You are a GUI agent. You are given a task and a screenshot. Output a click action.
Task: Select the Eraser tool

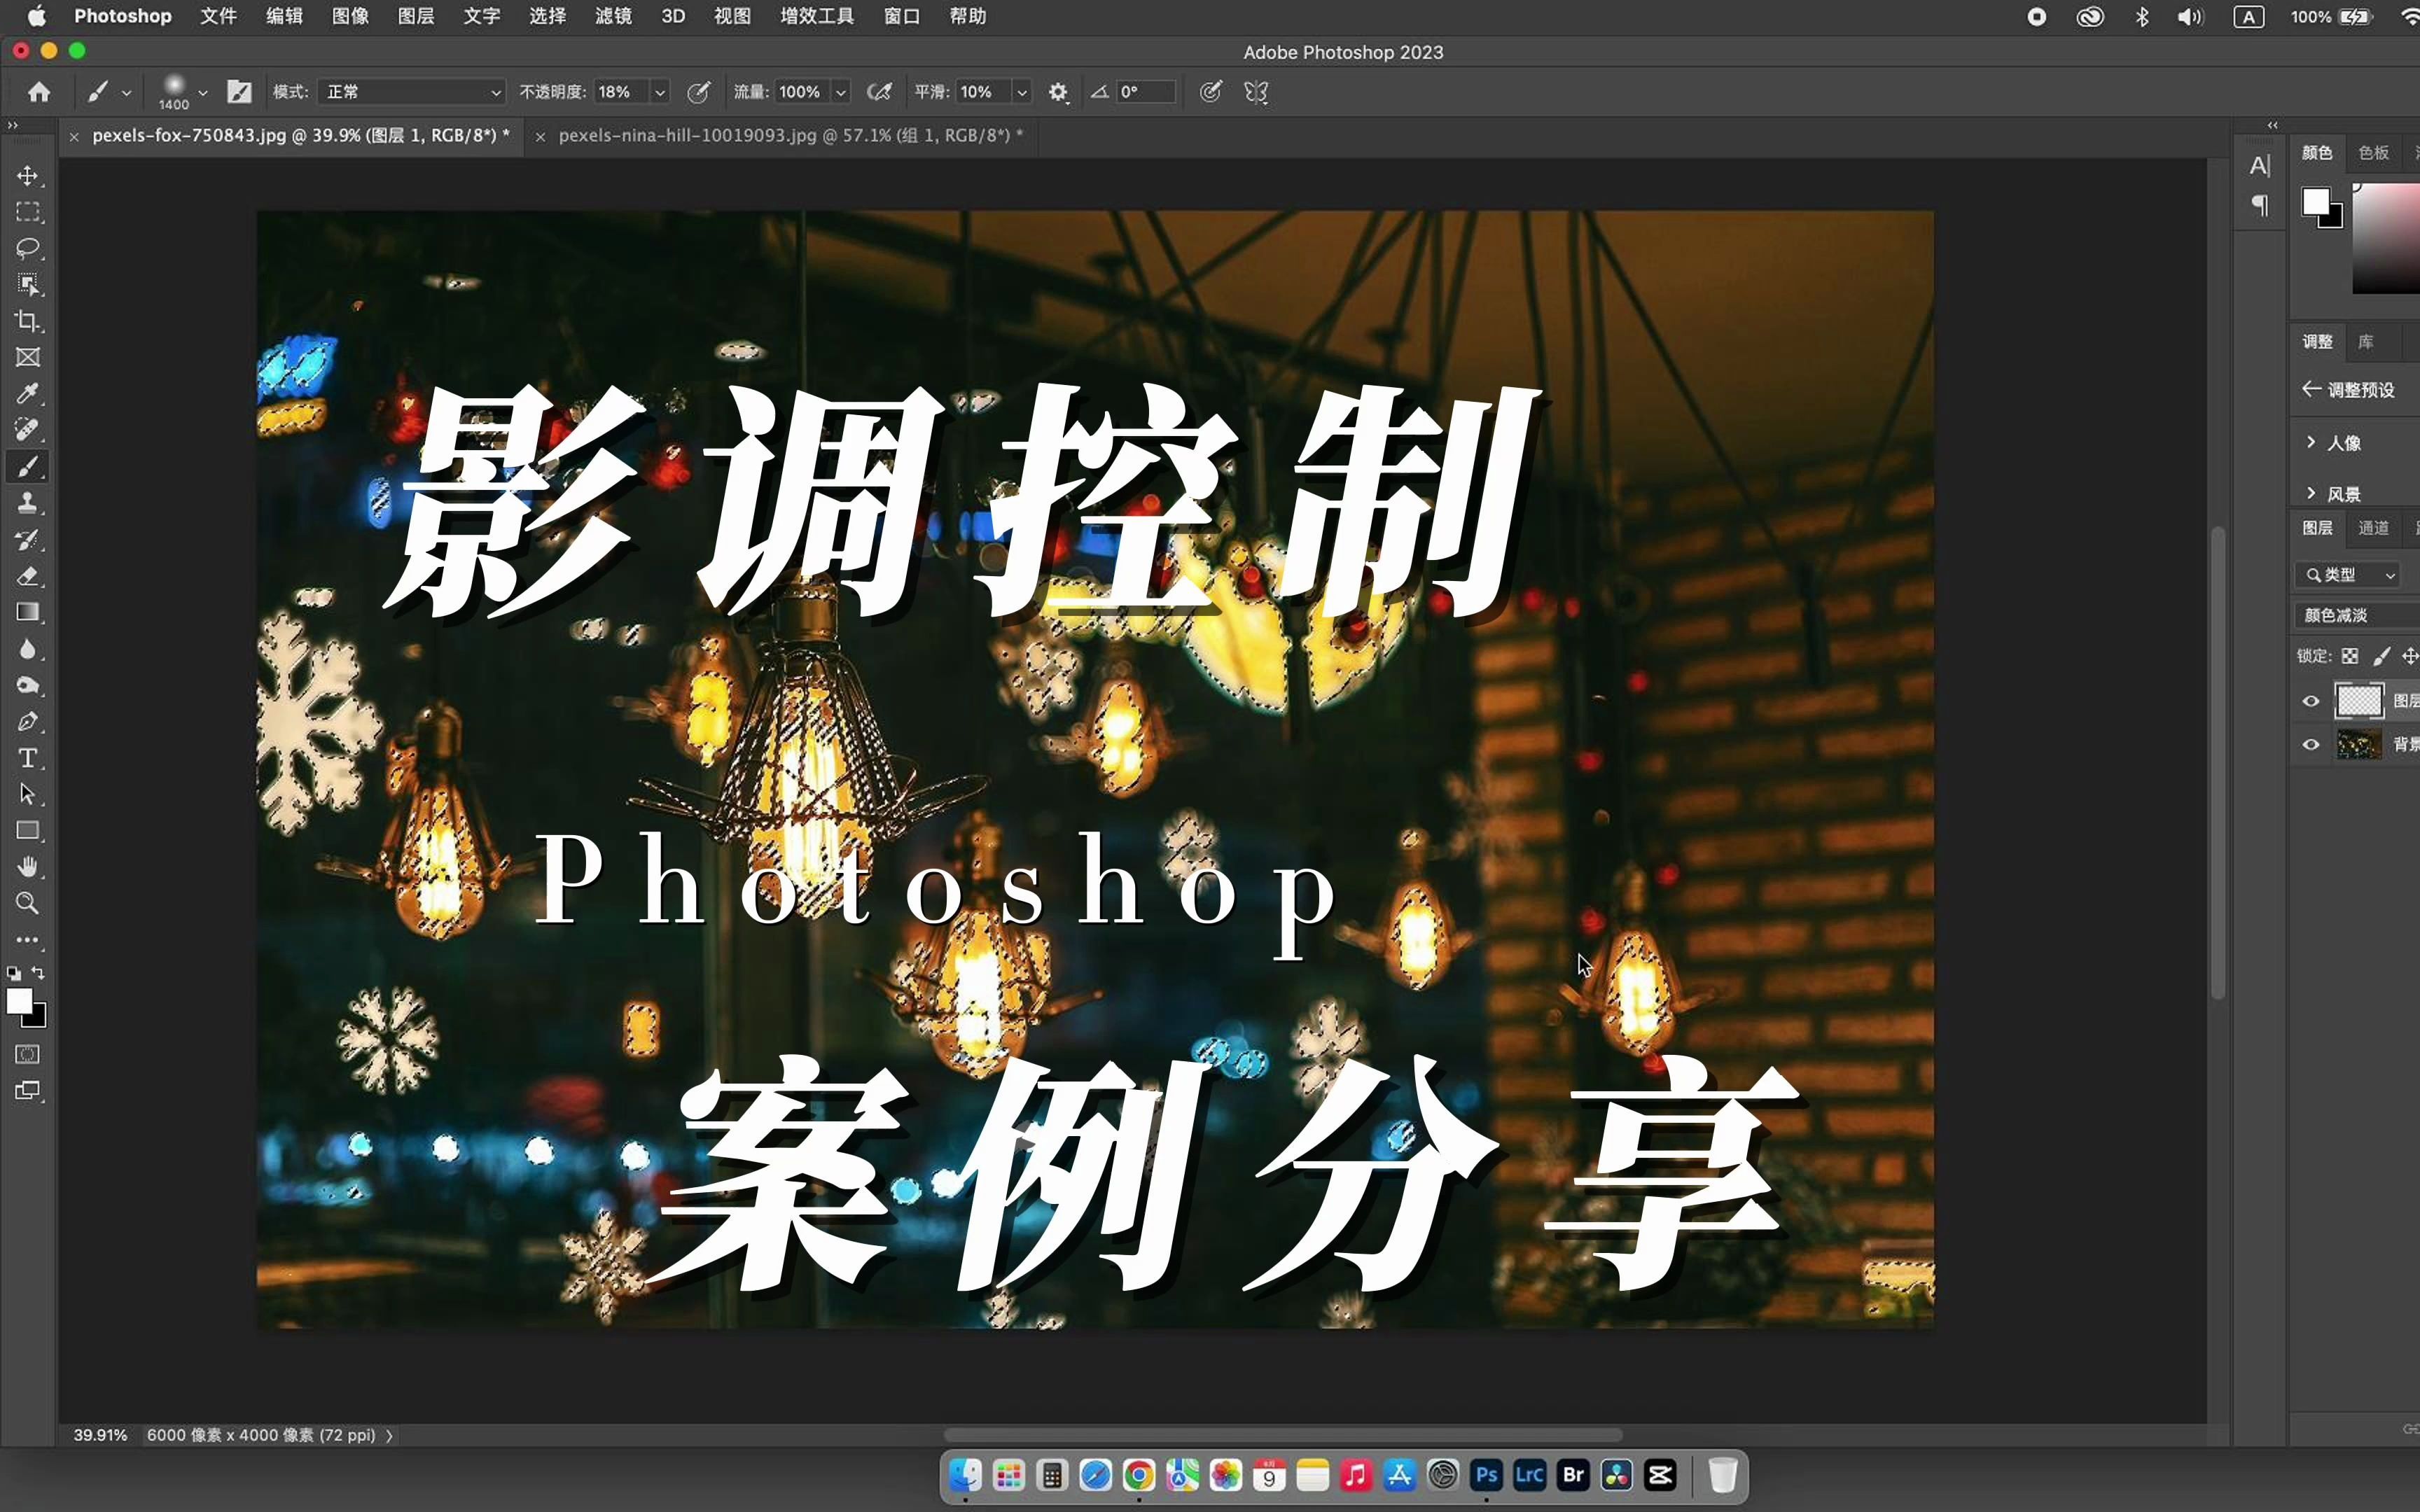tap(27, 576)
